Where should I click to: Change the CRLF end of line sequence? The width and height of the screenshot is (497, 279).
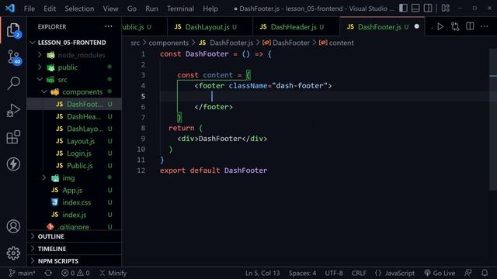click(359, 273)
